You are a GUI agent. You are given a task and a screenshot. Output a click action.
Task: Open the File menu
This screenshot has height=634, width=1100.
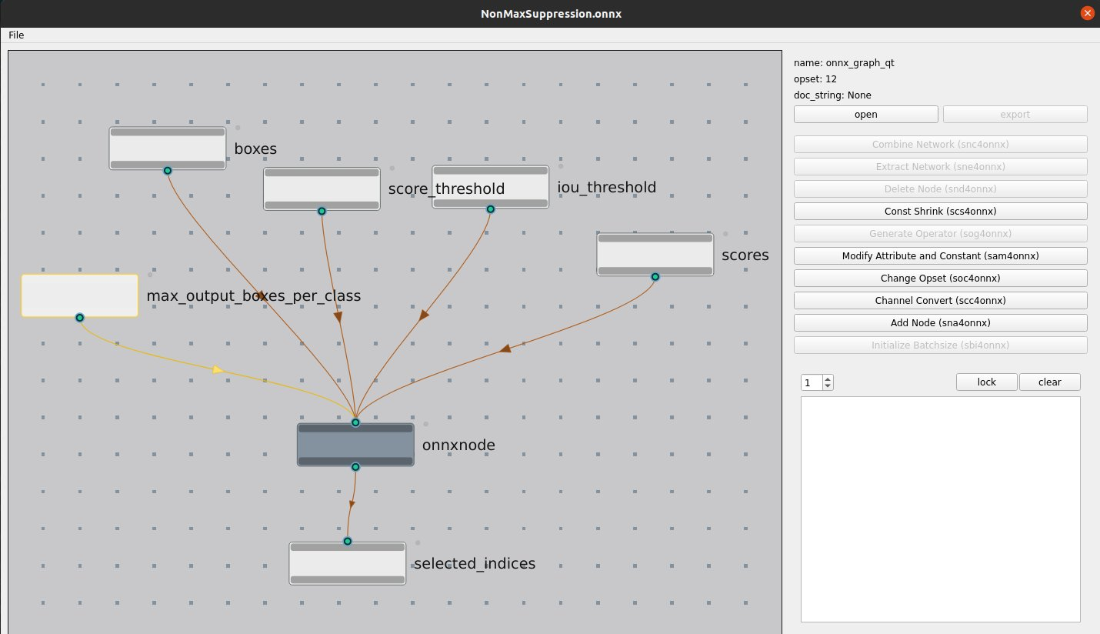pyautogui.click(x=16, y=35)
